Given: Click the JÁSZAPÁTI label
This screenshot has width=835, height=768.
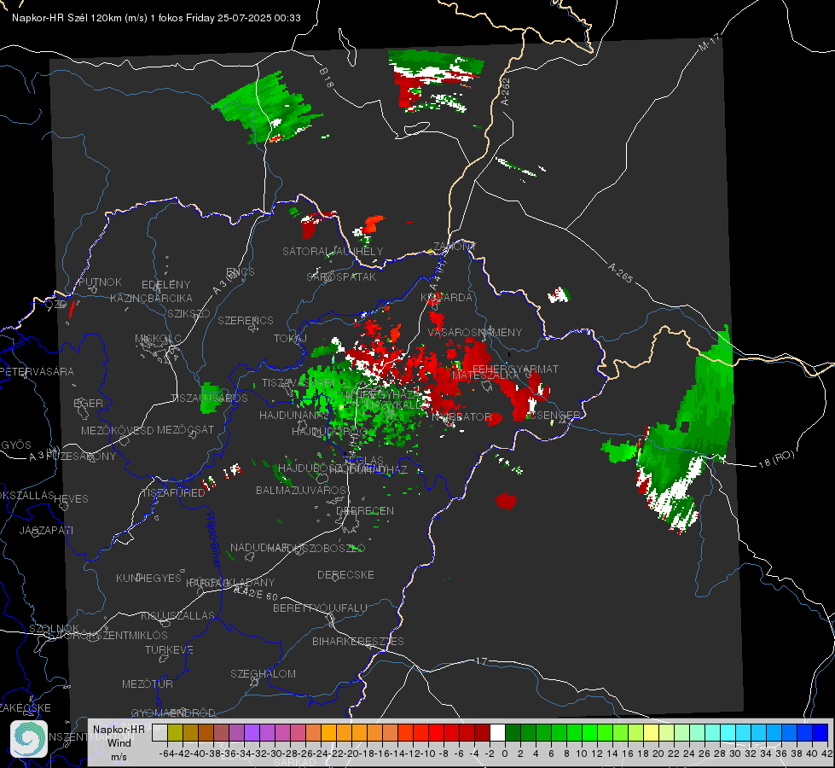Looking at the screenshot, I should pyautogui.click(x=46, y=530).
